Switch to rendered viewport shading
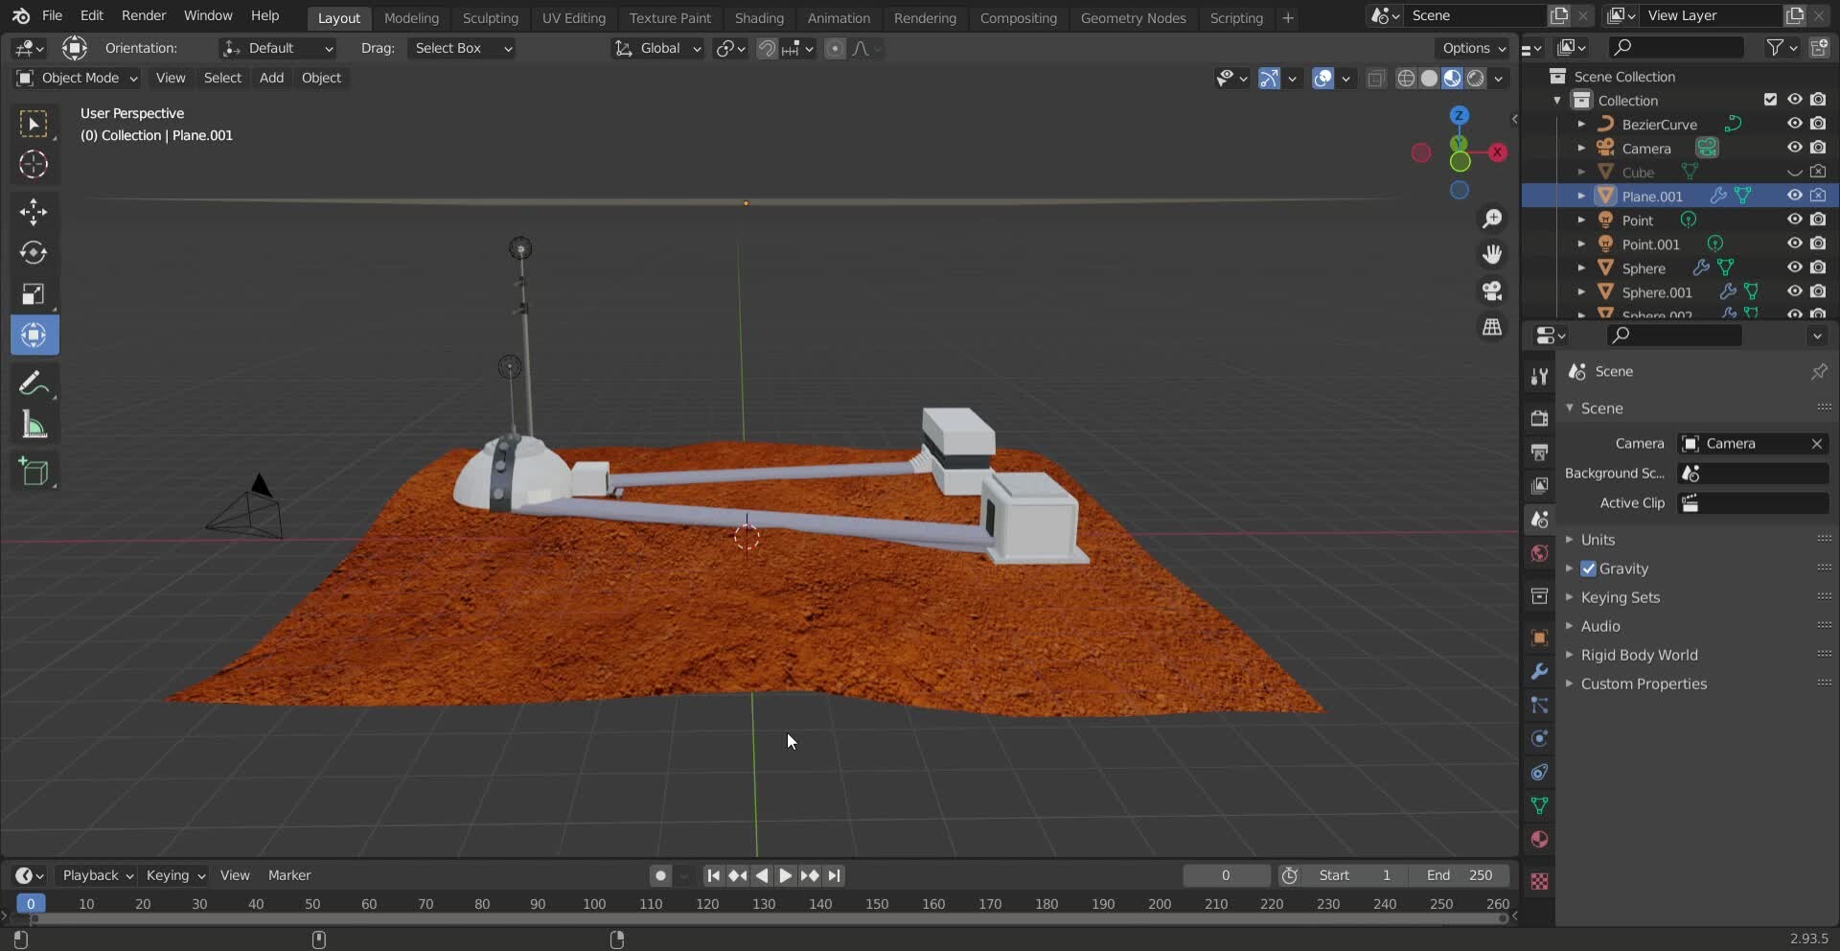 point(1476,79)
